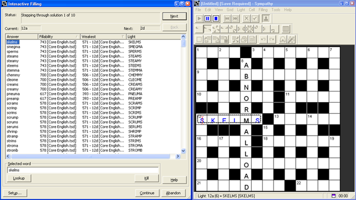The height and width of the screenshot is (200, 356).
Task: Click the horizontal scrollbar right arrow
Action: [178, 156]
